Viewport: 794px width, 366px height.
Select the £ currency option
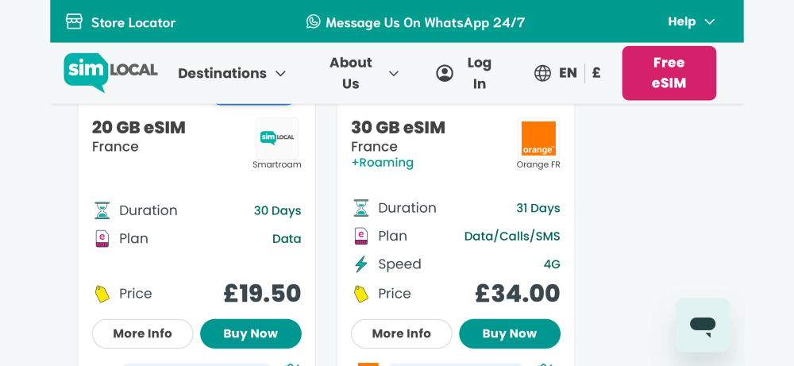(x=596, y=73)
